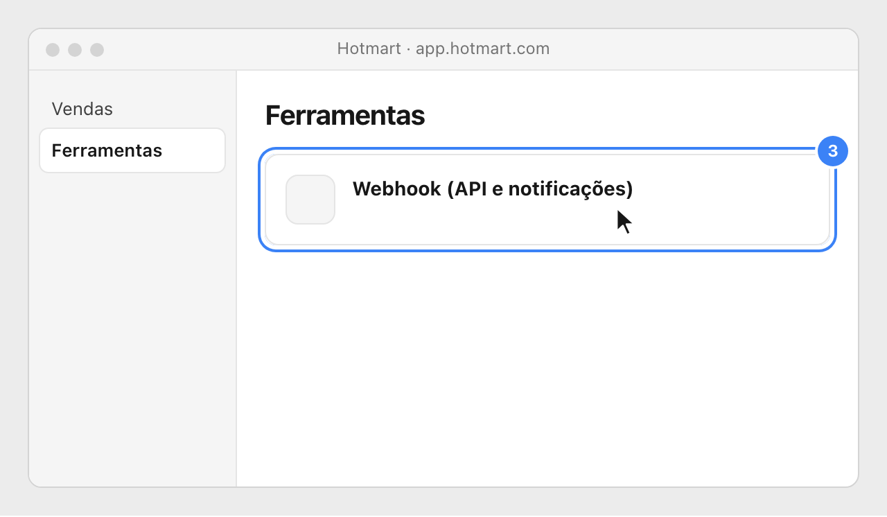Click the Hotmart · app.hotmart.com title text
The width and height of the screenshot is (887, 517).
443,49
